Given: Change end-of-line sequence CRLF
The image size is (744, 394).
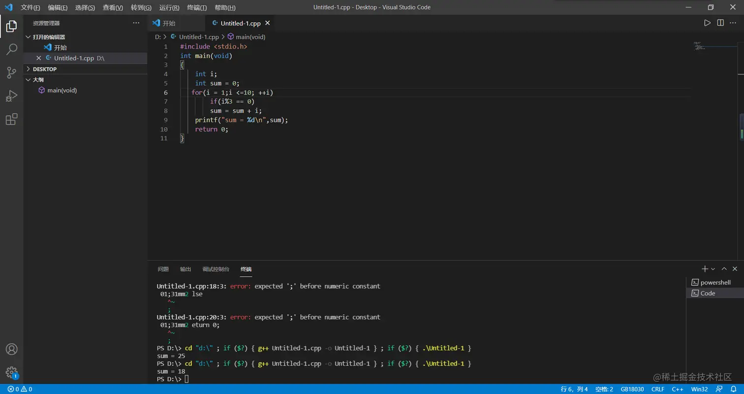Looking at the screenshot, I should click(658, 389).
